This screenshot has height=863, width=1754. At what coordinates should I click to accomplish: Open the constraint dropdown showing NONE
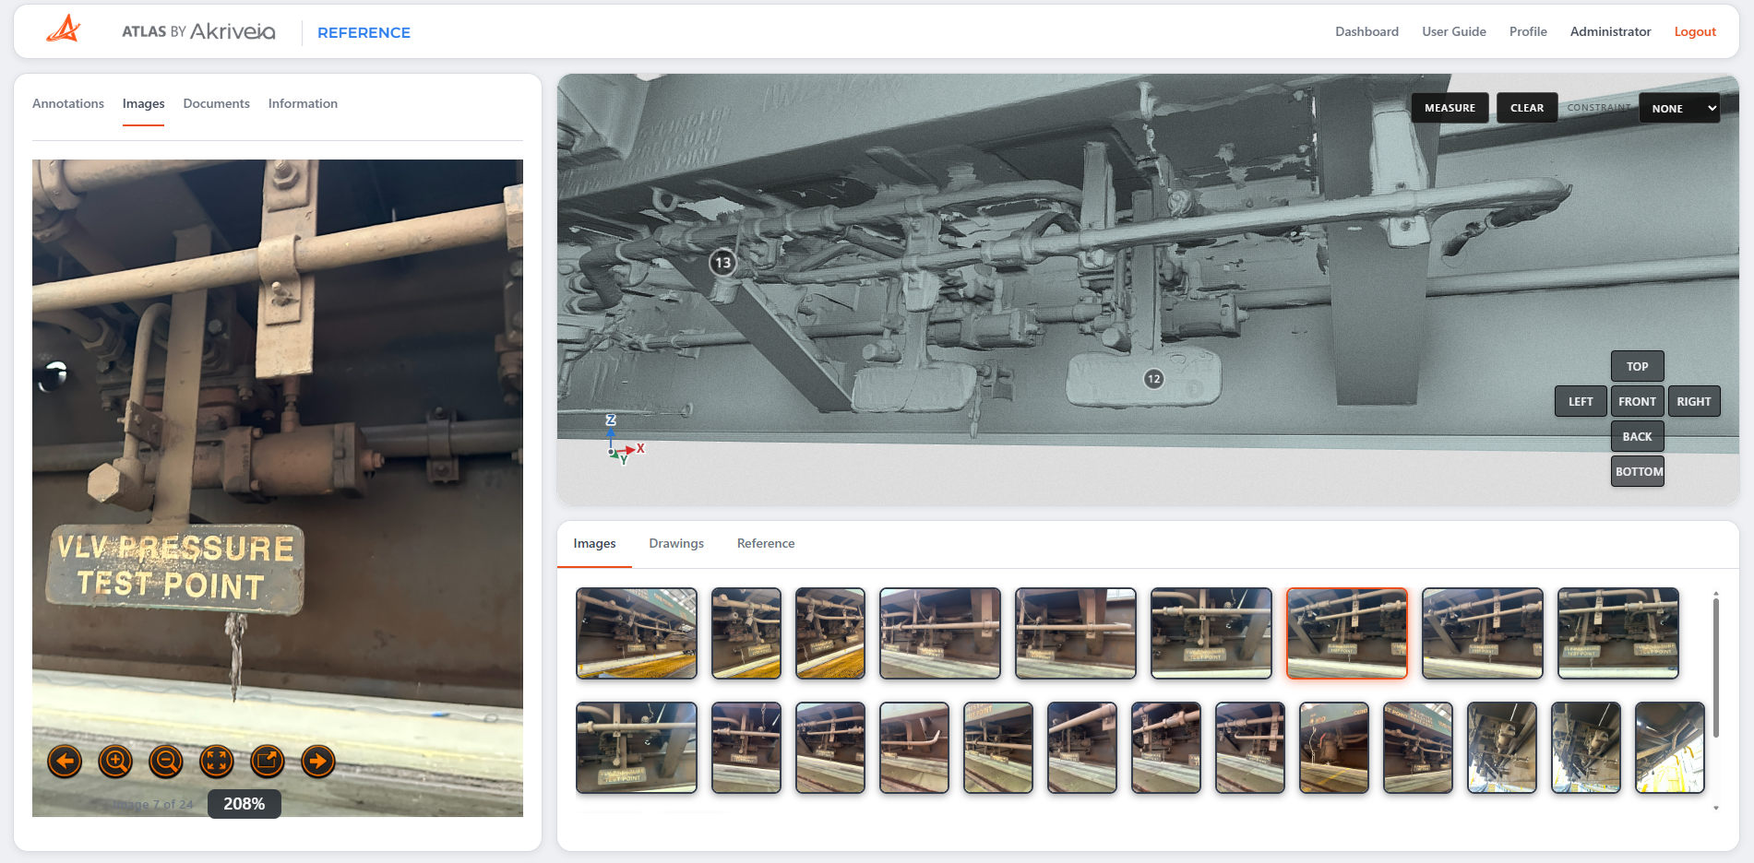(1679, 108)
